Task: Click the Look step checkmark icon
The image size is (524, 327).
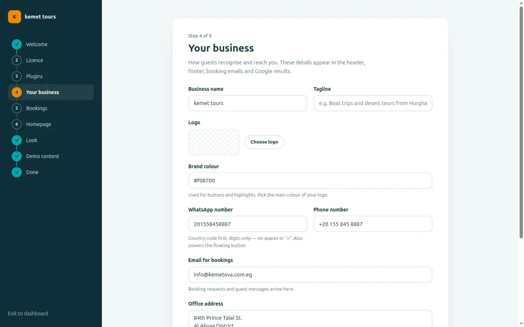Action: [x=17, y=140]
